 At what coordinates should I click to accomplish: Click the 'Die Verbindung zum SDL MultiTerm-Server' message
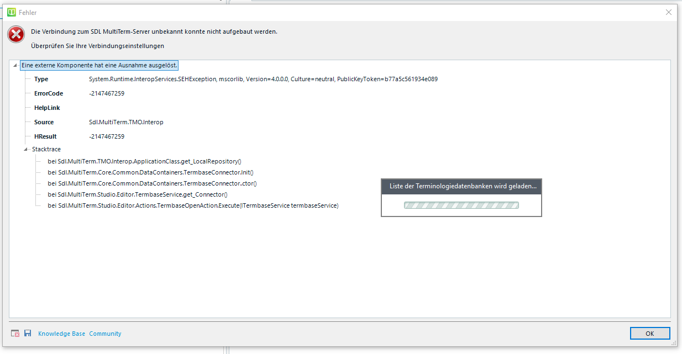(154, 31)
